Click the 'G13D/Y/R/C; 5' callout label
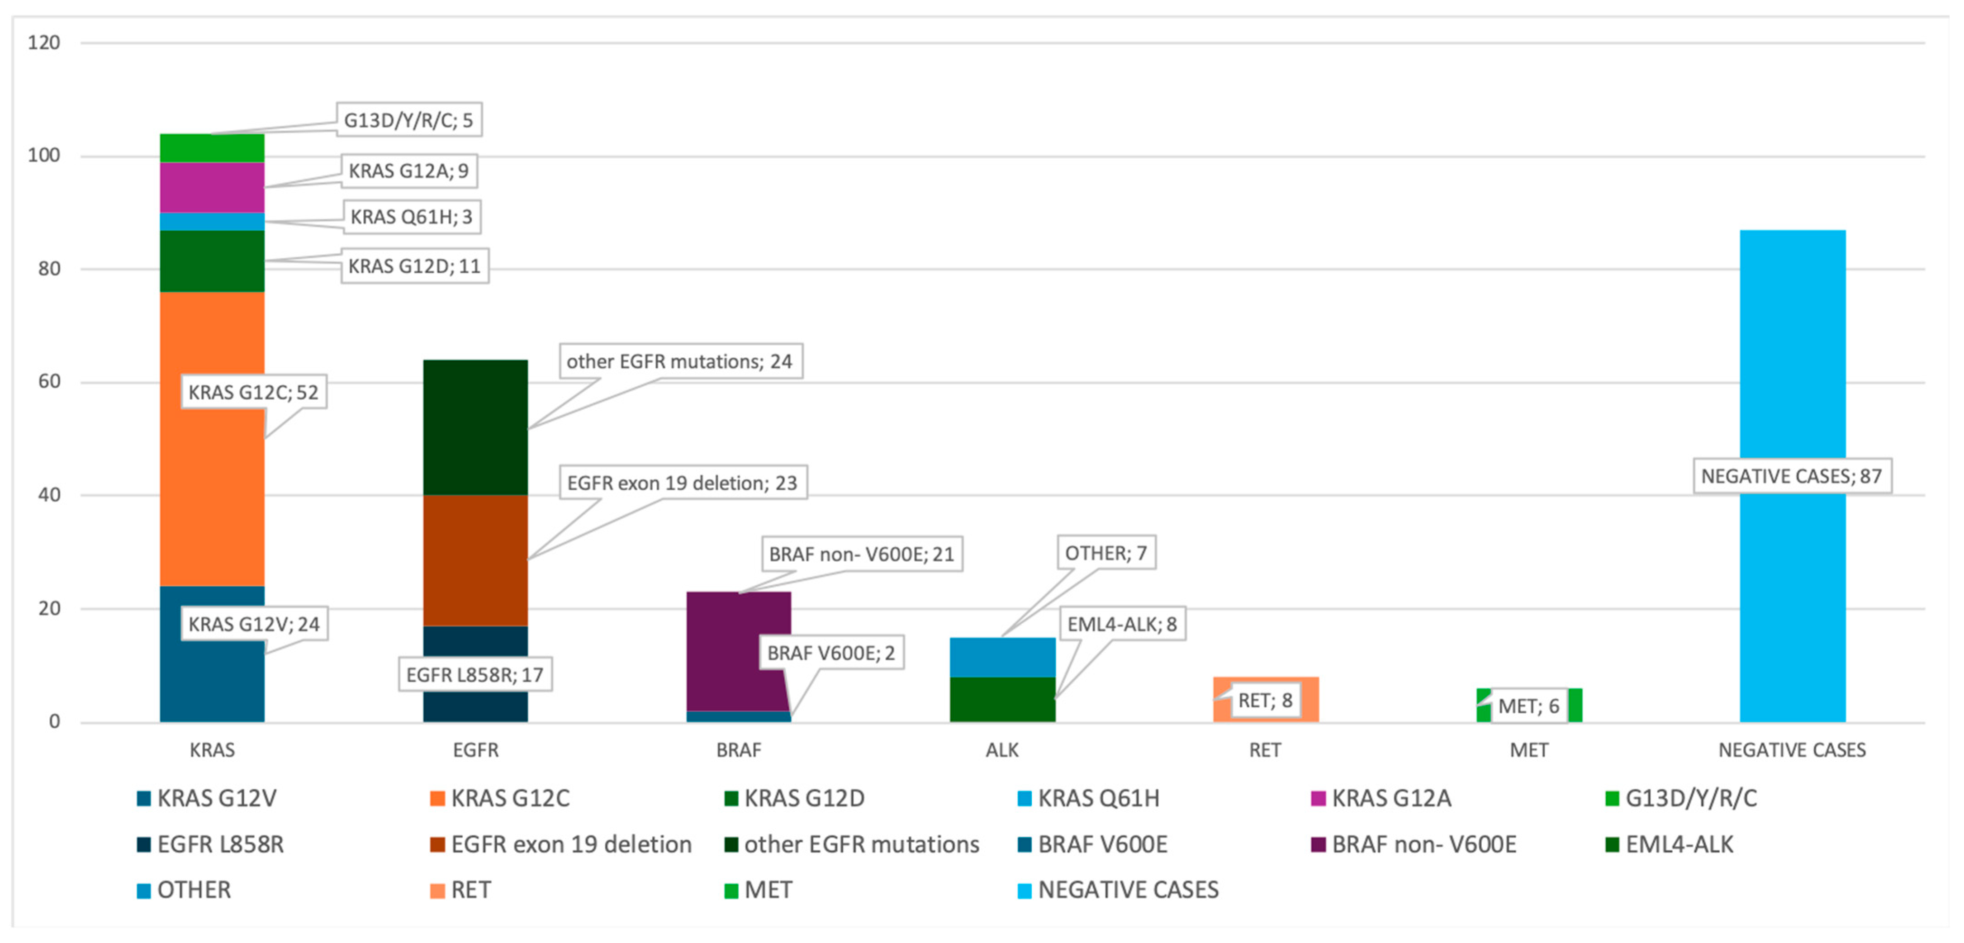The width and height of the screenshot is (1964, 943). 408,120
